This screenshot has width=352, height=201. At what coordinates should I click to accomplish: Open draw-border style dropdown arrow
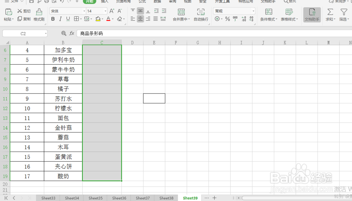tap(92, 19)
